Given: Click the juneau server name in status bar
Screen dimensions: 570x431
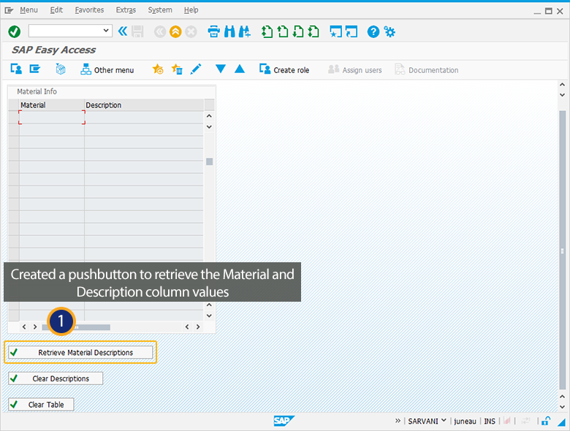Looking at the screenshot, I should coord(465,422).
